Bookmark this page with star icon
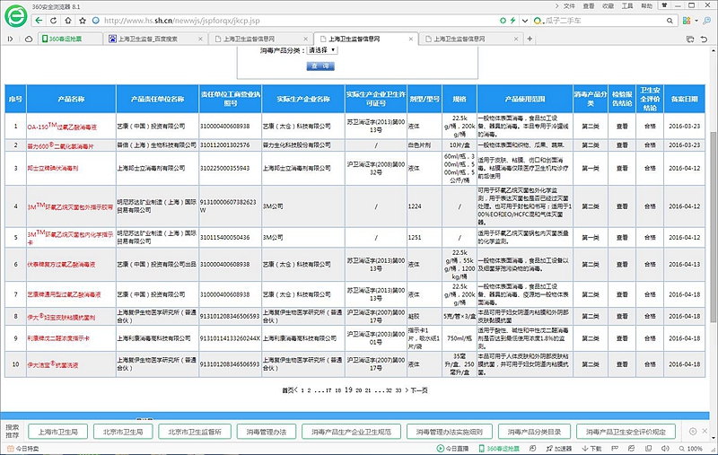Image resolution: width=718 pixels, height=455 pixels. point(83,21)
